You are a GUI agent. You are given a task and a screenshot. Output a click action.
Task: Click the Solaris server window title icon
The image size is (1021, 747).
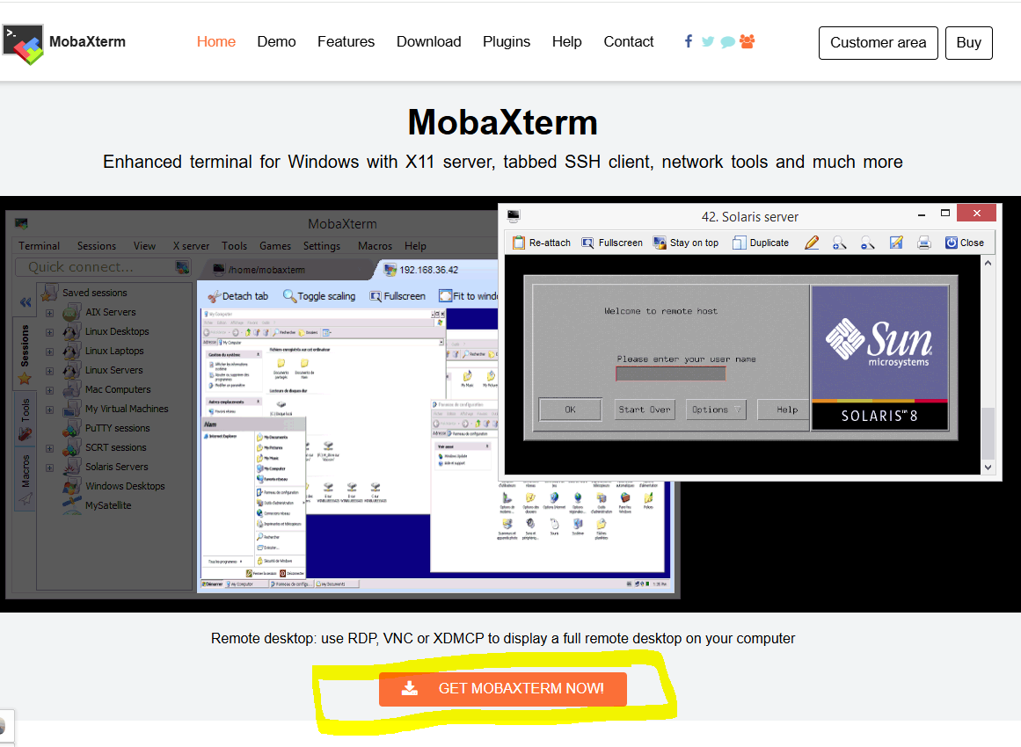pos(513,215)
